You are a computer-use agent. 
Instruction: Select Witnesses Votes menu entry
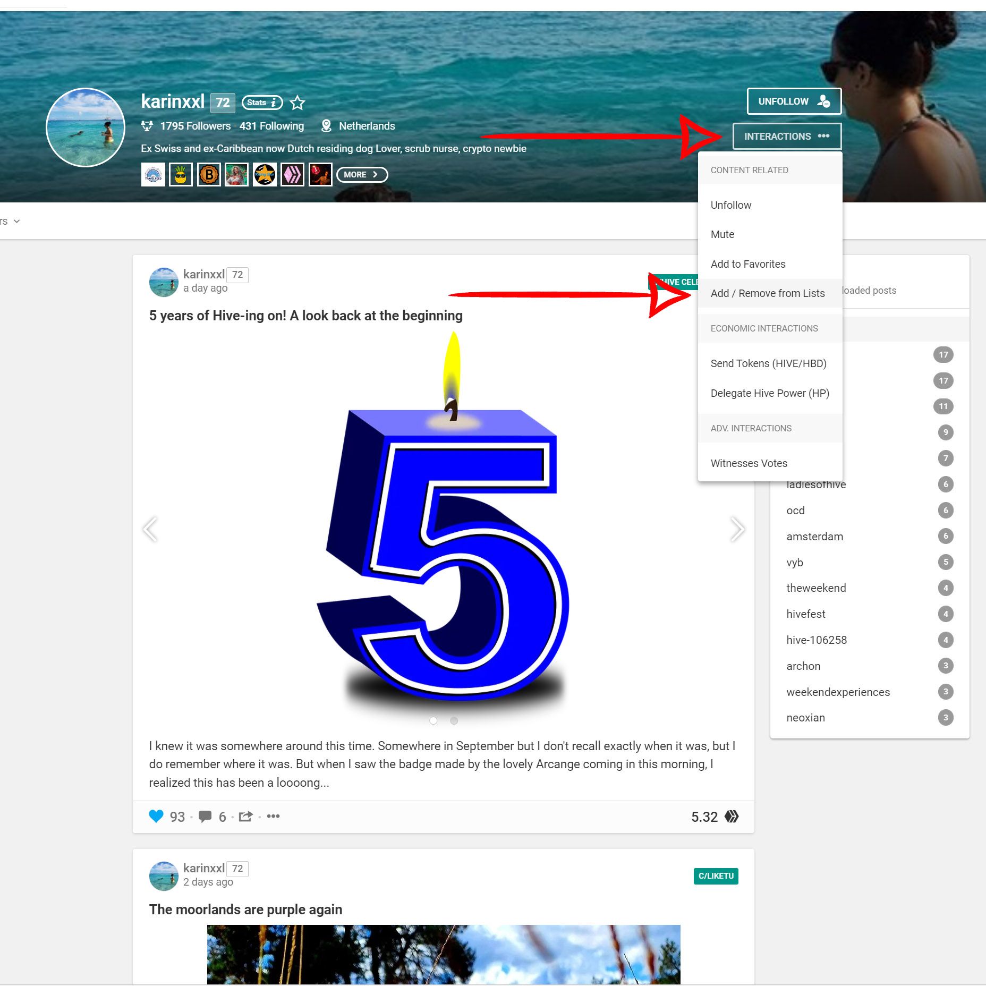(x=770, y=463)
